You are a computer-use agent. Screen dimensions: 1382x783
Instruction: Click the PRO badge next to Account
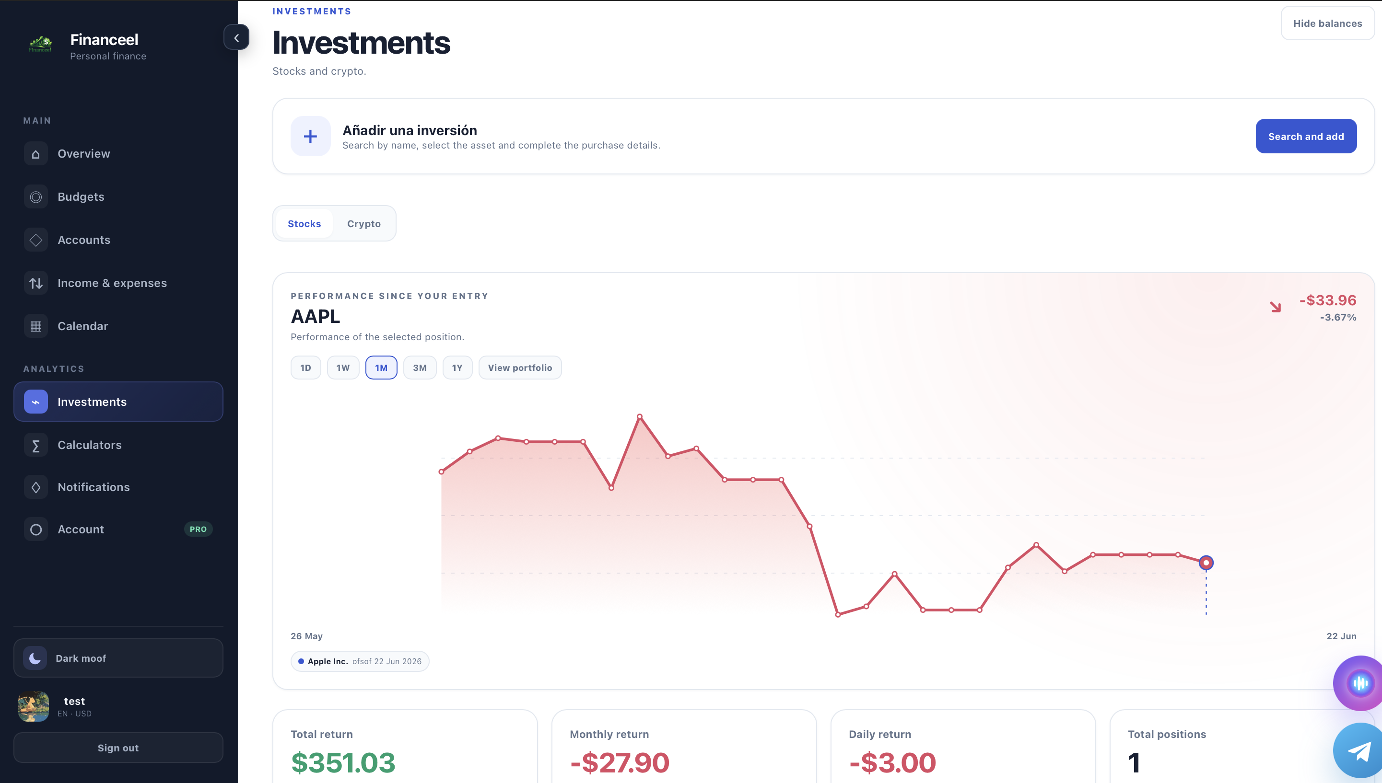198,529
